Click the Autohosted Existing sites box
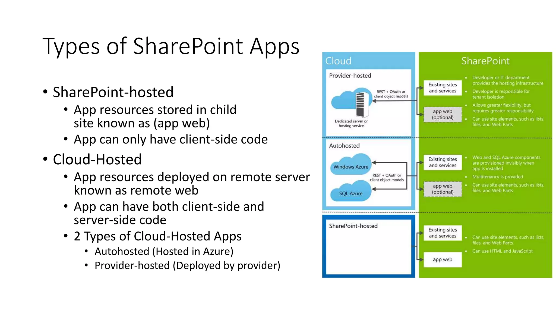556x313 pixels. [443, 162]
